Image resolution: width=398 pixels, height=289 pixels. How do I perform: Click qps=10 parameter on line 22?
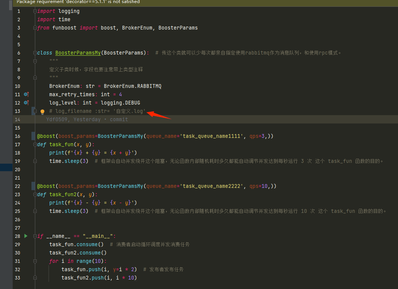point(259,186)
